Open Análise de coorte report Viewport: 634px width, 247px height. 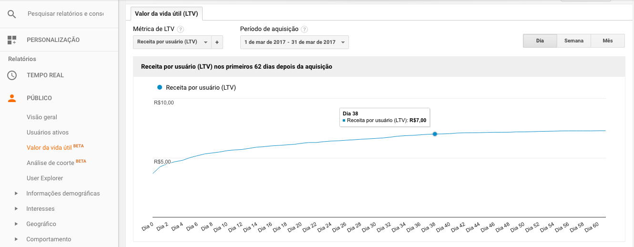click(51, 163)
